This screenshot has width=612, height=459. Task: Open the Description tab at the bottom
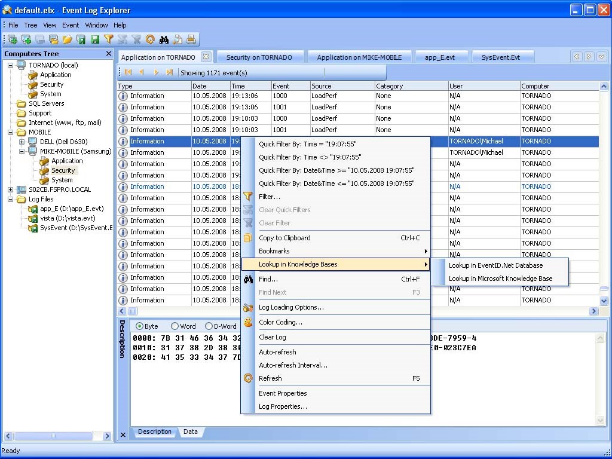click(154, 432)
